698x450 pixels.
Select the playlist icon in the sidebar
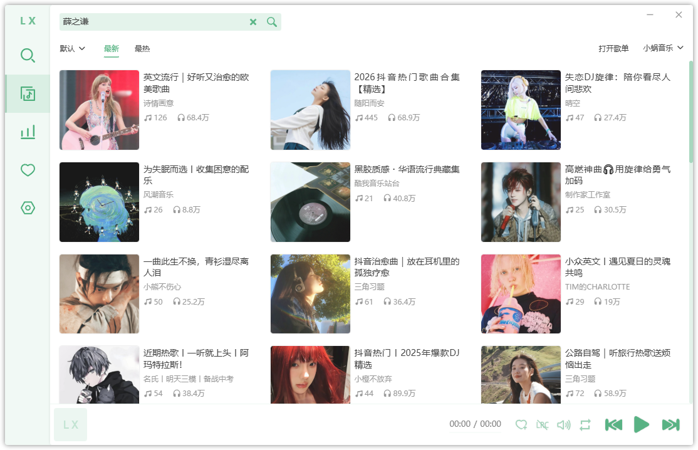(28, 93)
